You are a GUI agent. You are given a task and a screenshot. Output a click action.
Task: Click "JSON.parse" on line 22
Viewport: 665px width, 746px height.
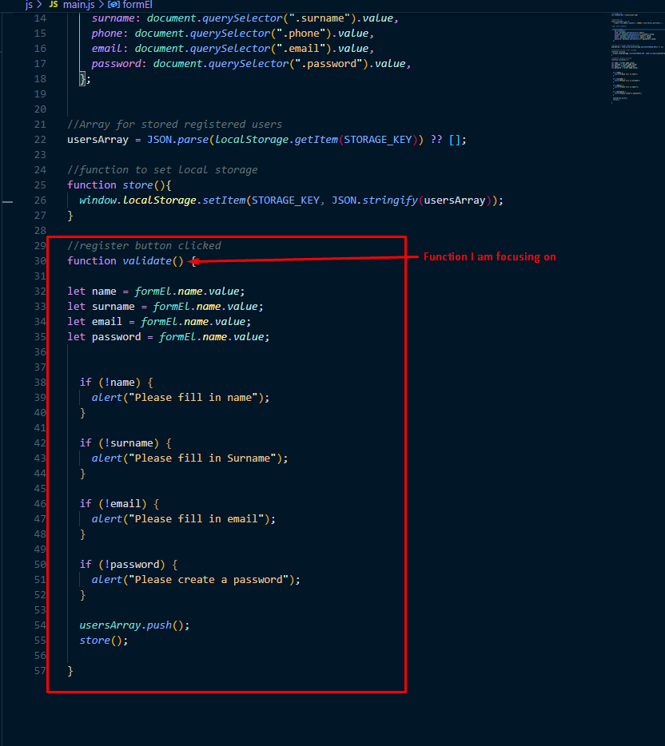coord(177,140)
